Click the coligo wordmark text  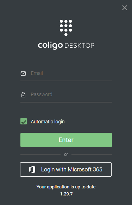pyautogui.click(x=50, y=46)
